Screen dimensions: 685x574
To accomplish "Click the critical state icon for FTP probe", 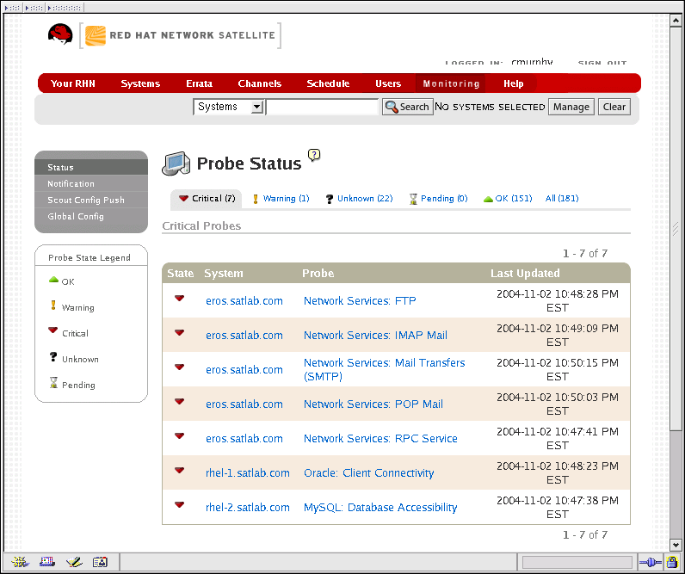I will point(179,298).
